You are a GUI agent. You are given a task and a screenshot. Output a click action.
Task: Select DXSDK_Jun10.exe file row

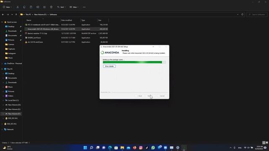[66, 38]
